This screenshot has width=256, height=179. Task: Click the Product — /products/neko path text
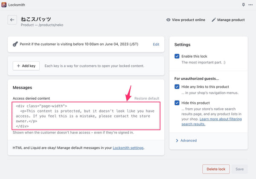pos(42,25)
